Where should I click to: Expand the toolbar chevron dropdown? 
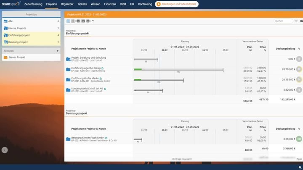pos(93,21)
